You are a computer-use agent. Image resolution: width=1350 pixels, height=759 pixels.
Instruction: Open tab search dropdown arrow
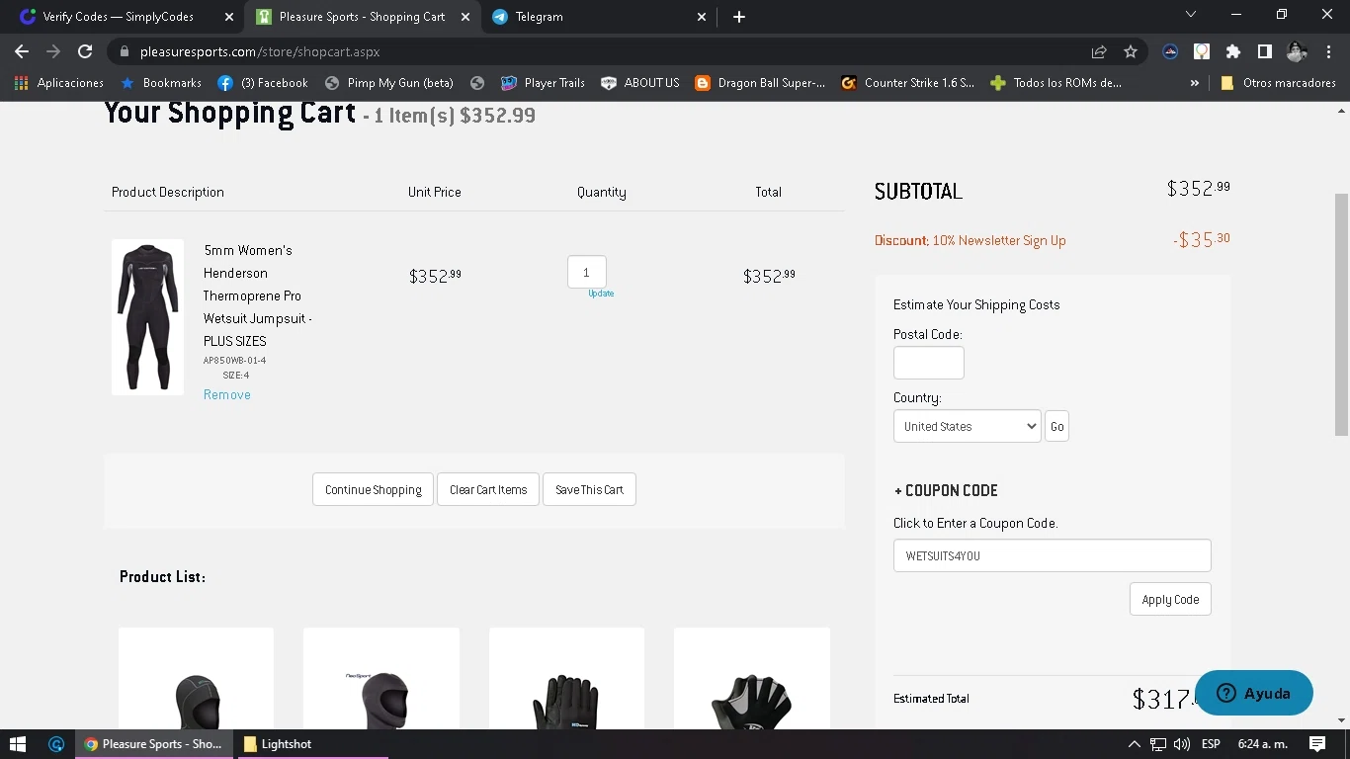tap(1191, 15)
